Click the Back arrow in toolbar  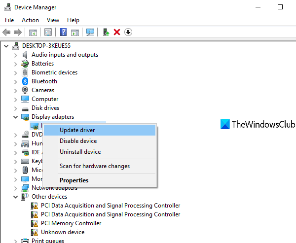point(6,32)
